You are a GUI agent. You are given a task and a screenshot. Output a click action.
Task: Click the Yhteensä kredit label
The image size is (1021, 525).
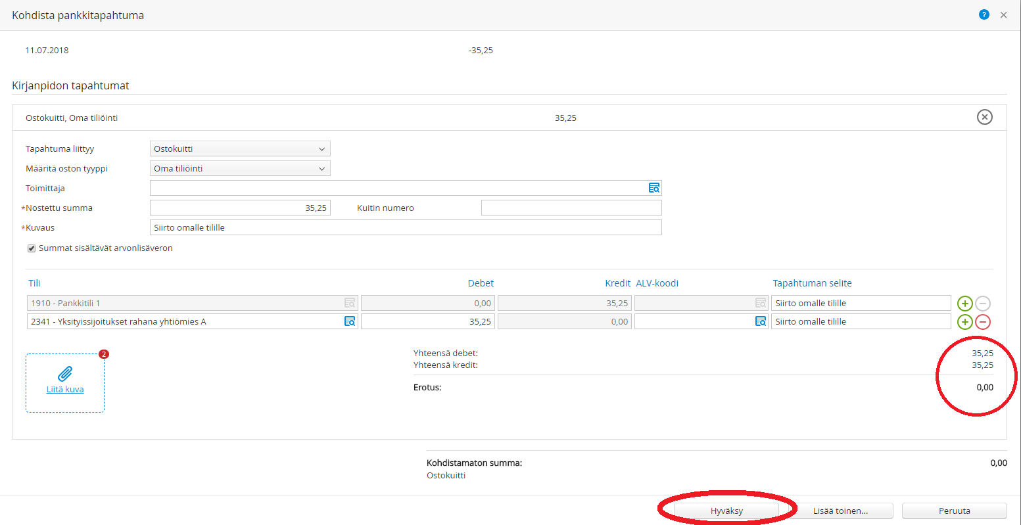pos(446,365)
